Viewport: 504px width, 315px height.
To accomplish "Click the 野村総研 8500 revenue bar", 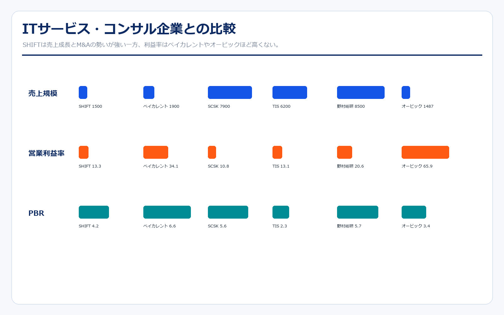I will point(361,92).
